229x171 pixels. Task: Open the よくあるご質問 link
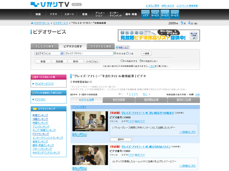click(x=152, y=6)
